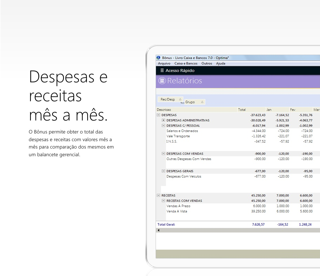Collapse DESPESAS COM VENDAS group
This screenshot has height=276, width=320.
coord(163,154)
